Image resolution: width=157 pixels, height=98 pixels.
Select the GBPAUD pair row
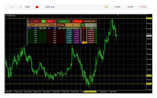click(91, 34)
